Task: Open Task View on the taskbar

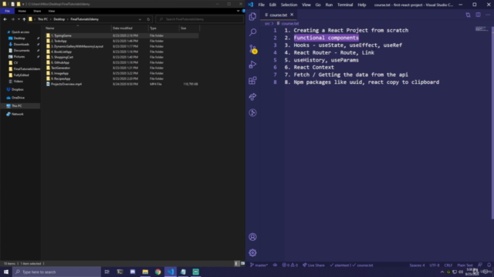Action: 107,272
